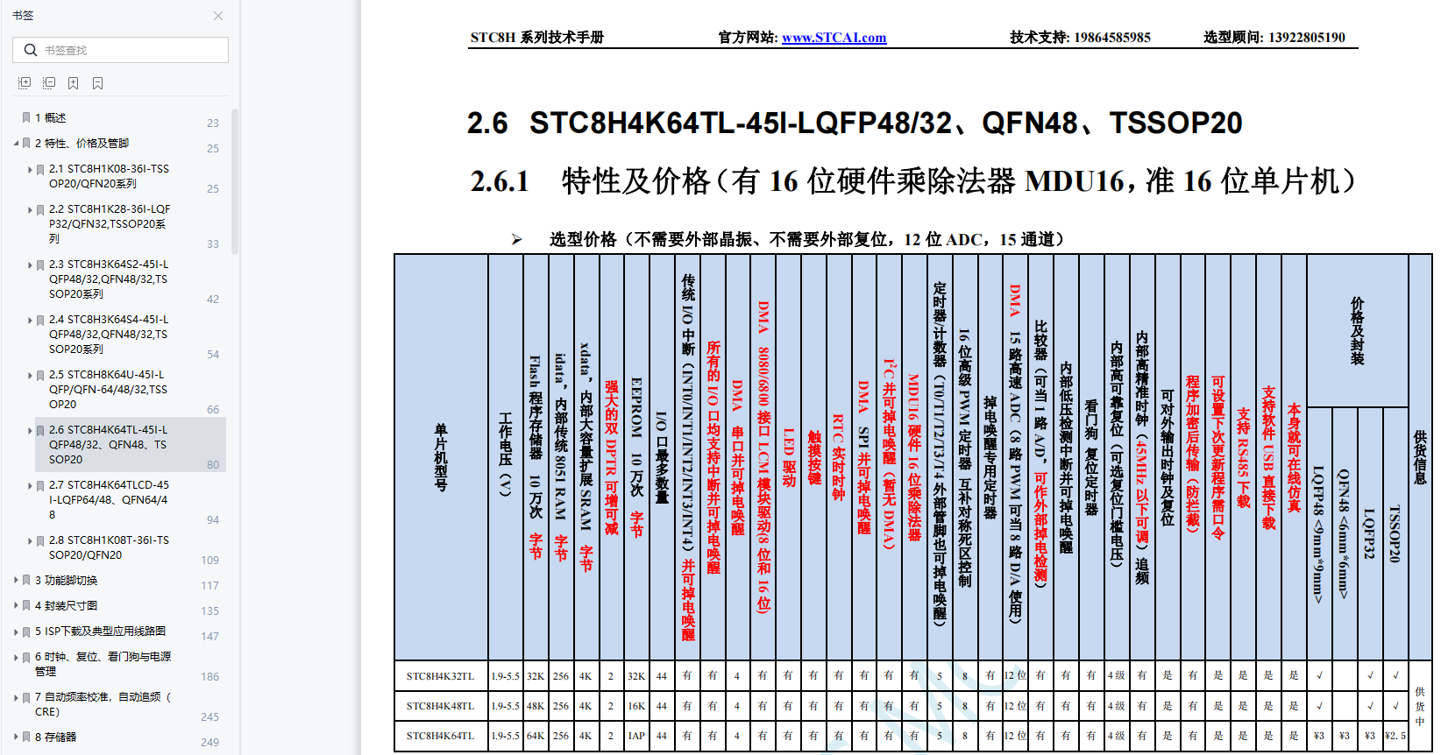Screen dimensions: 1441x755
Task: Collapse the 2 特性、价格及管脚 section
Action: pos(16,143)
